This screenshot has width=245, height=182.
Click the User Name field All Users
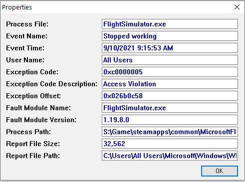coord(170,60)
